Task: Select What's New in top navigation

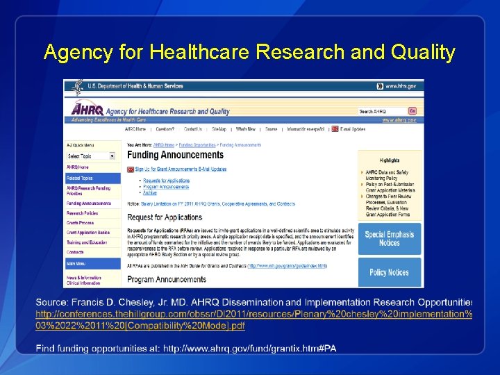Action: tap(246, 129)
